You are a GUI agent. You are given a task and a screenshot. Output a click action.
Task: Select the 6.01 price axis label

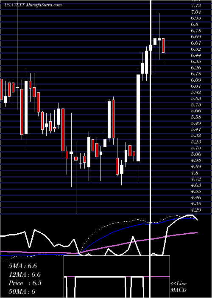196,86
